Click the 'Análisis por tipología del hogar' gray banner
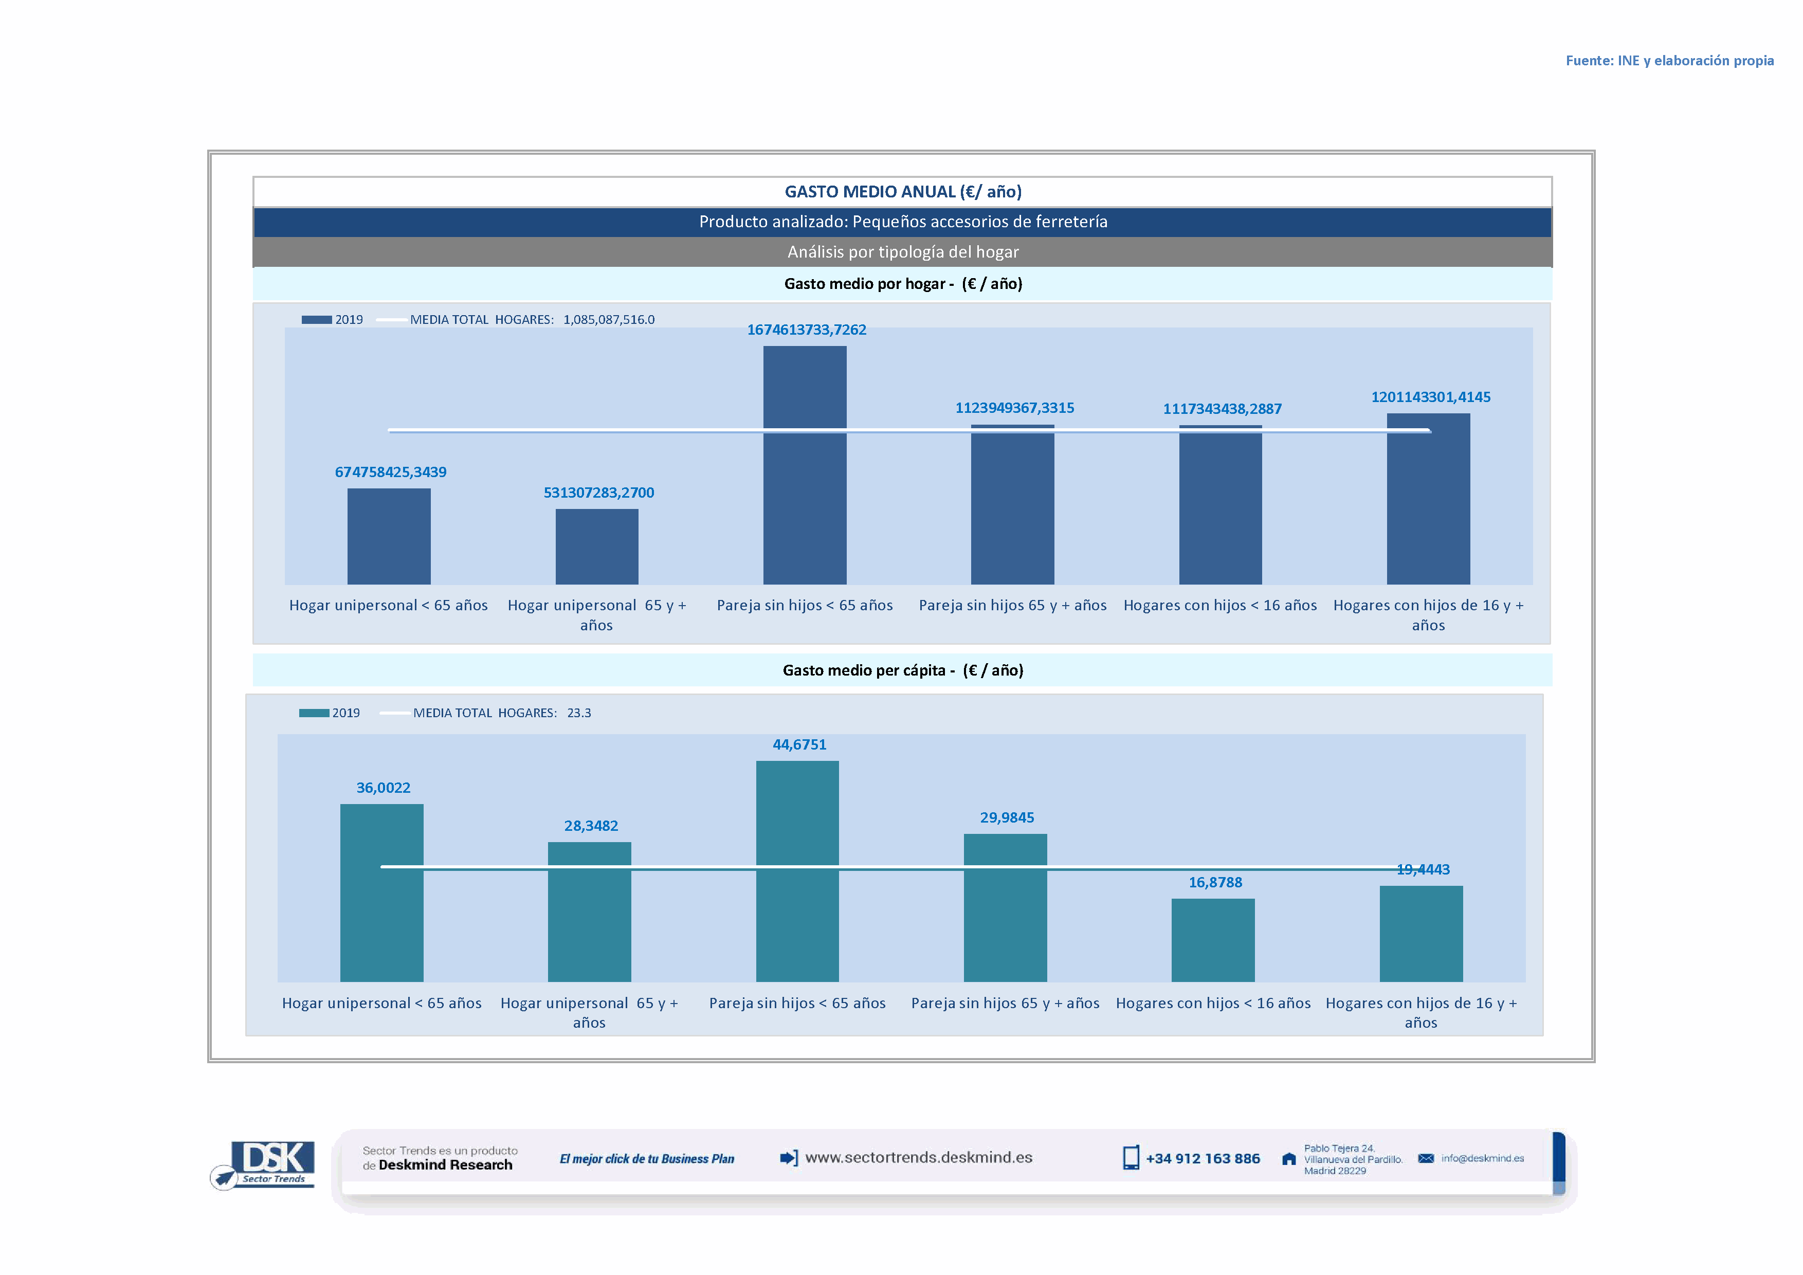 pos(902,252)
